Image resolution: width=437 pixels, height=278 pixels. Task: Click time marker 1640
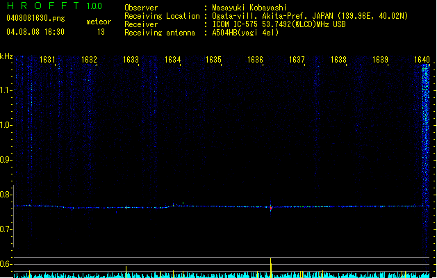422,60
